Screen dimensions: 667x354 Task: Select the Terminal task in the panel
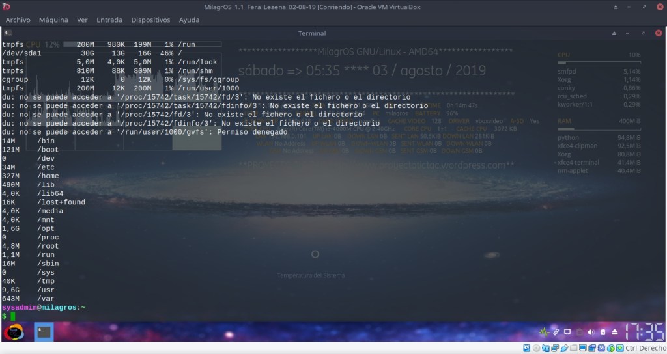44,332
